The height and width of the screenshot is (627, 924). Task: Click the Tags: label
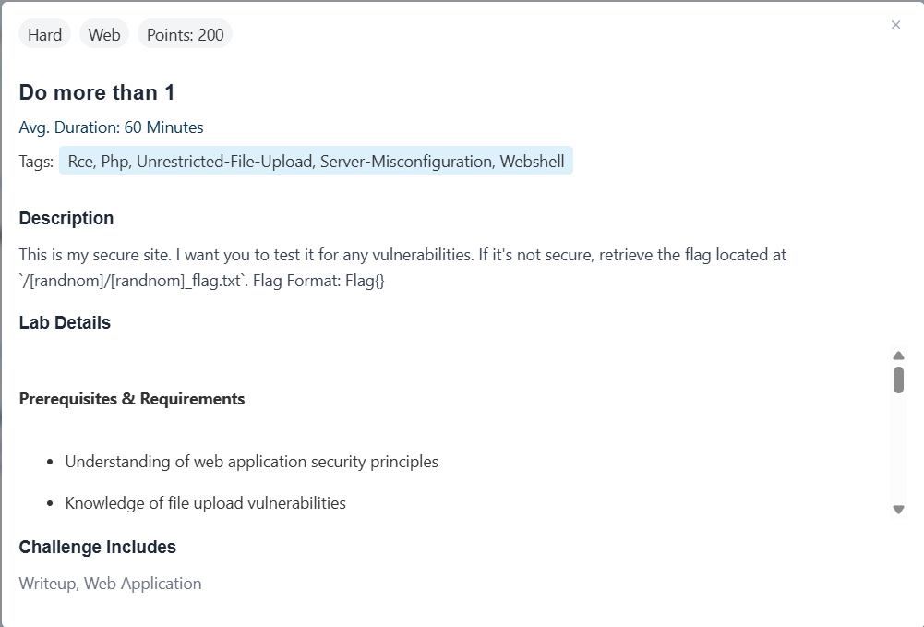click(36, 162)
